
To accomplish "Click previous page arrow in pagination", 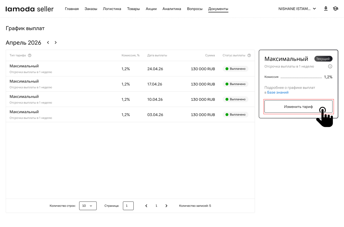I will [x=146, y=206].
